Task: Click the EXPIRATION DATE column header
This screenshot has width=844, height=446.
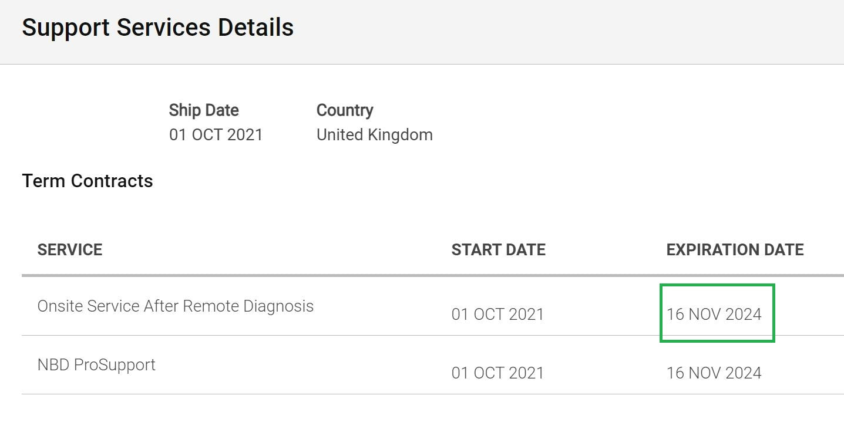Action: click(x=735, y=249)
